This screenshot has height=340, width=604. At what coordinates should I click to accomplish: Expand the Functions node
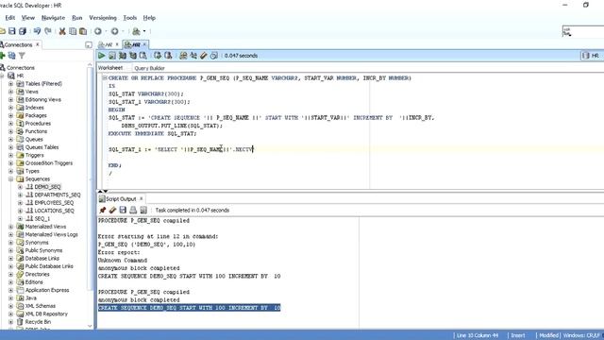pyautogui.click(x=10, y=131)
